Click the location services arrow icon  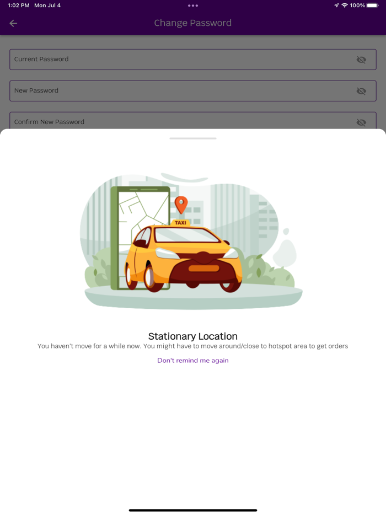[336, 6]
